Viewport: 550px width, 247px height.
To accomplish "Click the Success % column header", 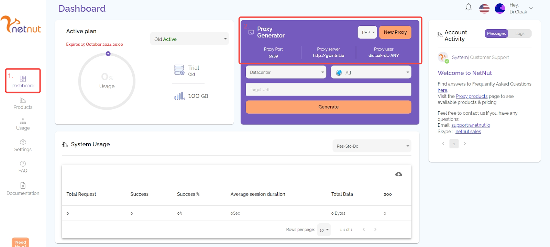I will [188, 194].
